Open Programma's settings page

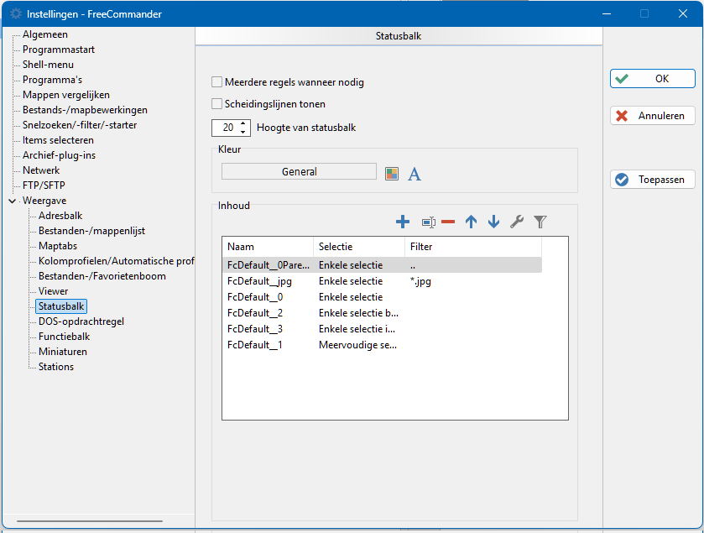(53, 80)
